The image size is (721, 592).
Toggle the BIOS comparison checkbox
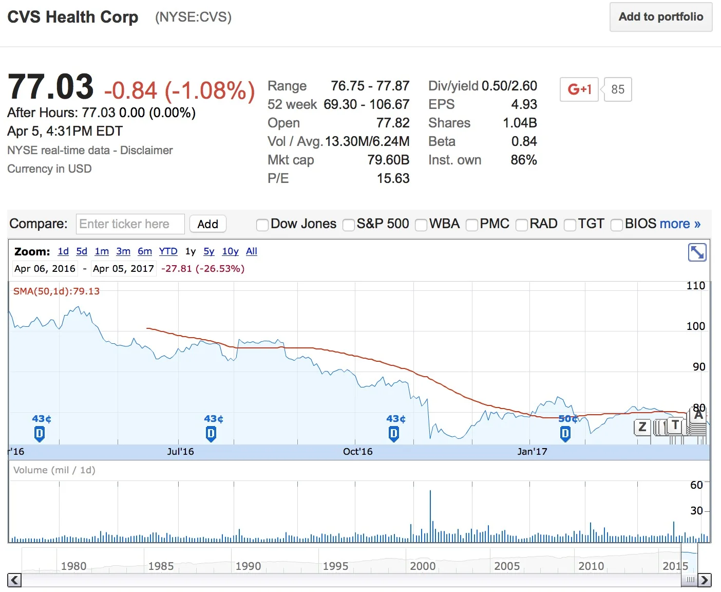click(617, 225)
